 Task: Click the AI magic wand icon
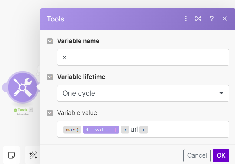(33, 155)
